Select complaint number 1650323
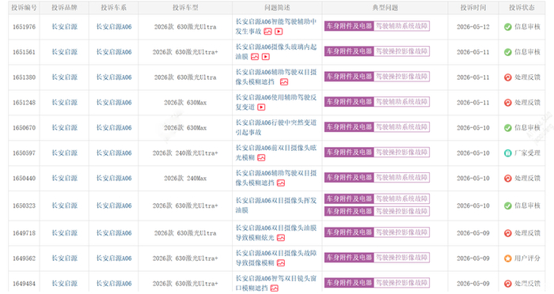The height and width of the screenshot is (294, 554). 24,205
